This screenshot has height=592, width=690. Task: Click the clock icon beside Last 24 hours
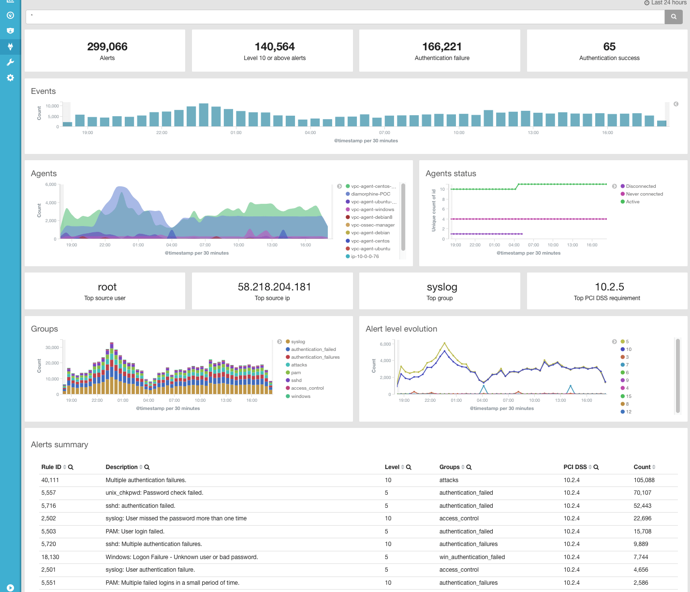(647, 3)
